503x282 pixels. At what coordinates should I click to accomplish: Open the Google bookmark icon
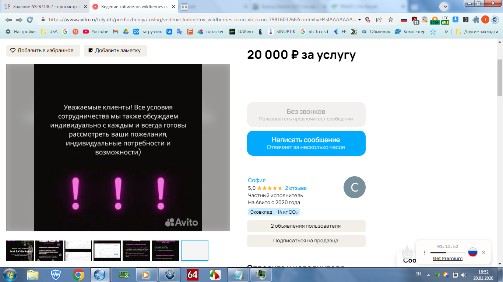coord(65,32)
